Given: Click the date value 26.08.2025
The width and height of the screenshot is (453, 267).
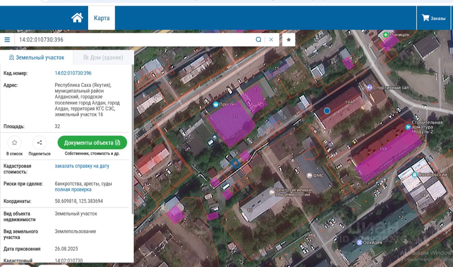Looking at the screenshot, I should tap(66, 249).
